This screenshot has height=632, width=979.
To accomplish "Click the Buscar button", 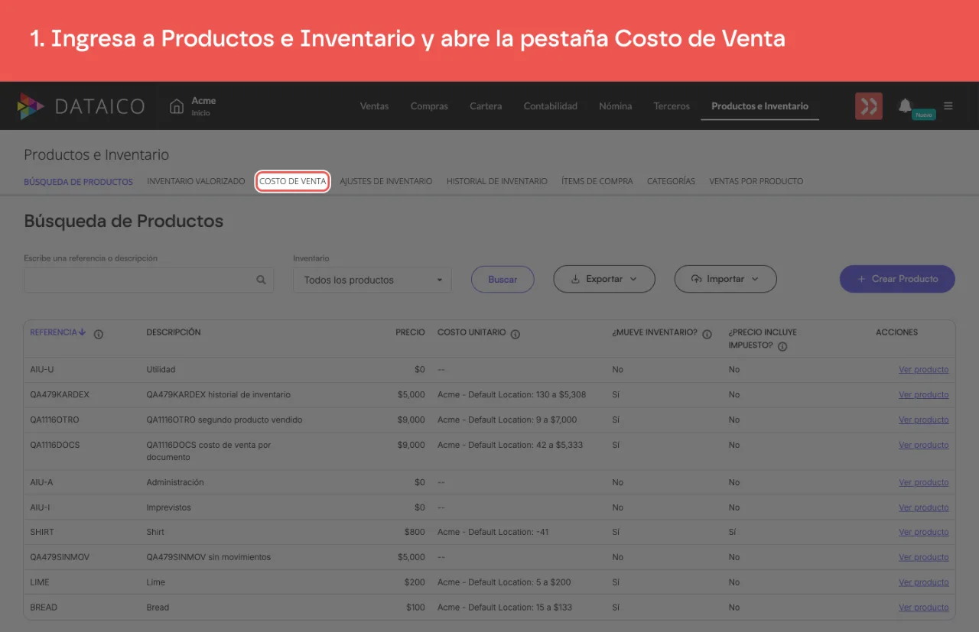I will [x=503, y=279].
